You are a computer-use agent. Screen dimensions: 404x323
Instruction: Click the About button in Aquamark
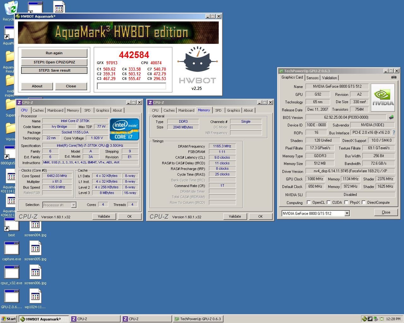coord(37,86)
